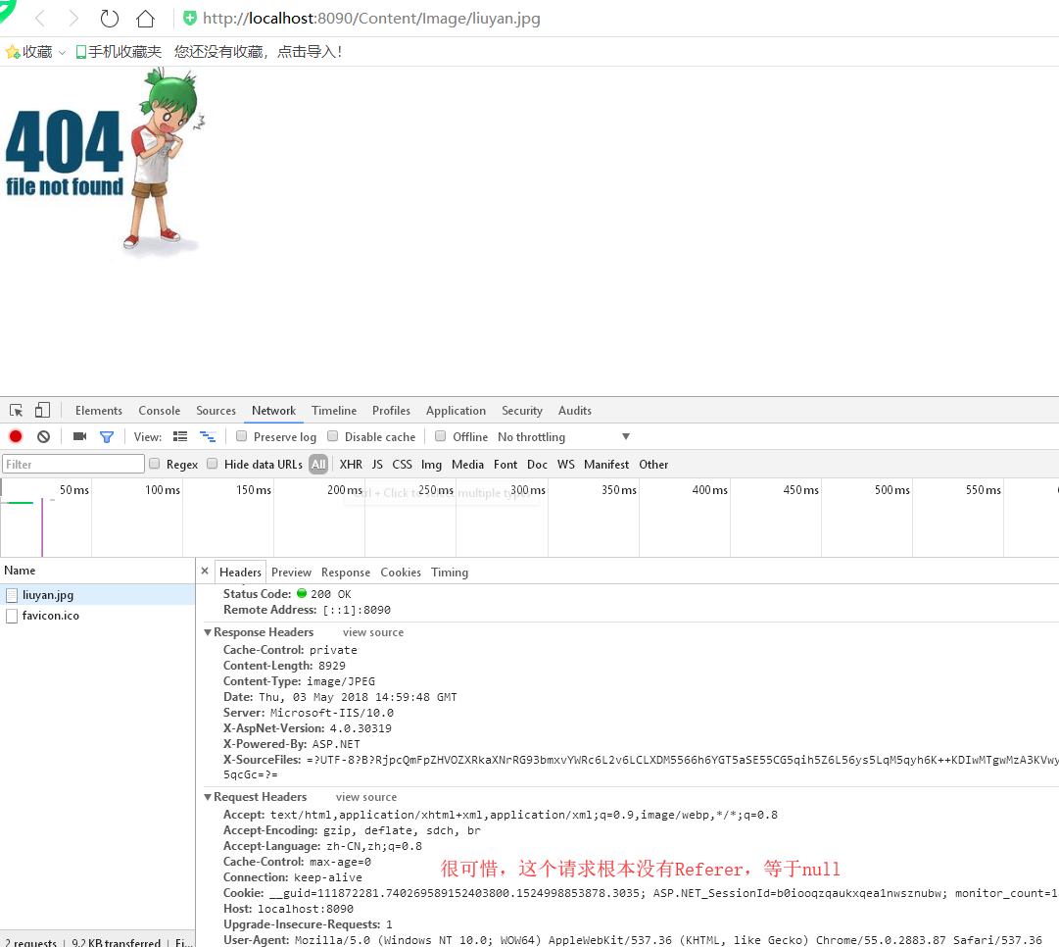Enable the Regex checkbox

154,464
